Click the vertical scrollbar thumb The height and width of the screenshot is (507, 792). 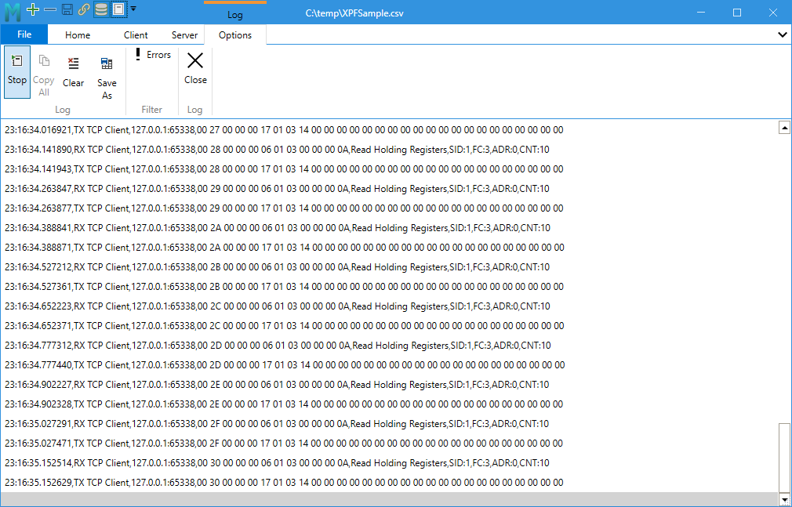click(784, 457)
